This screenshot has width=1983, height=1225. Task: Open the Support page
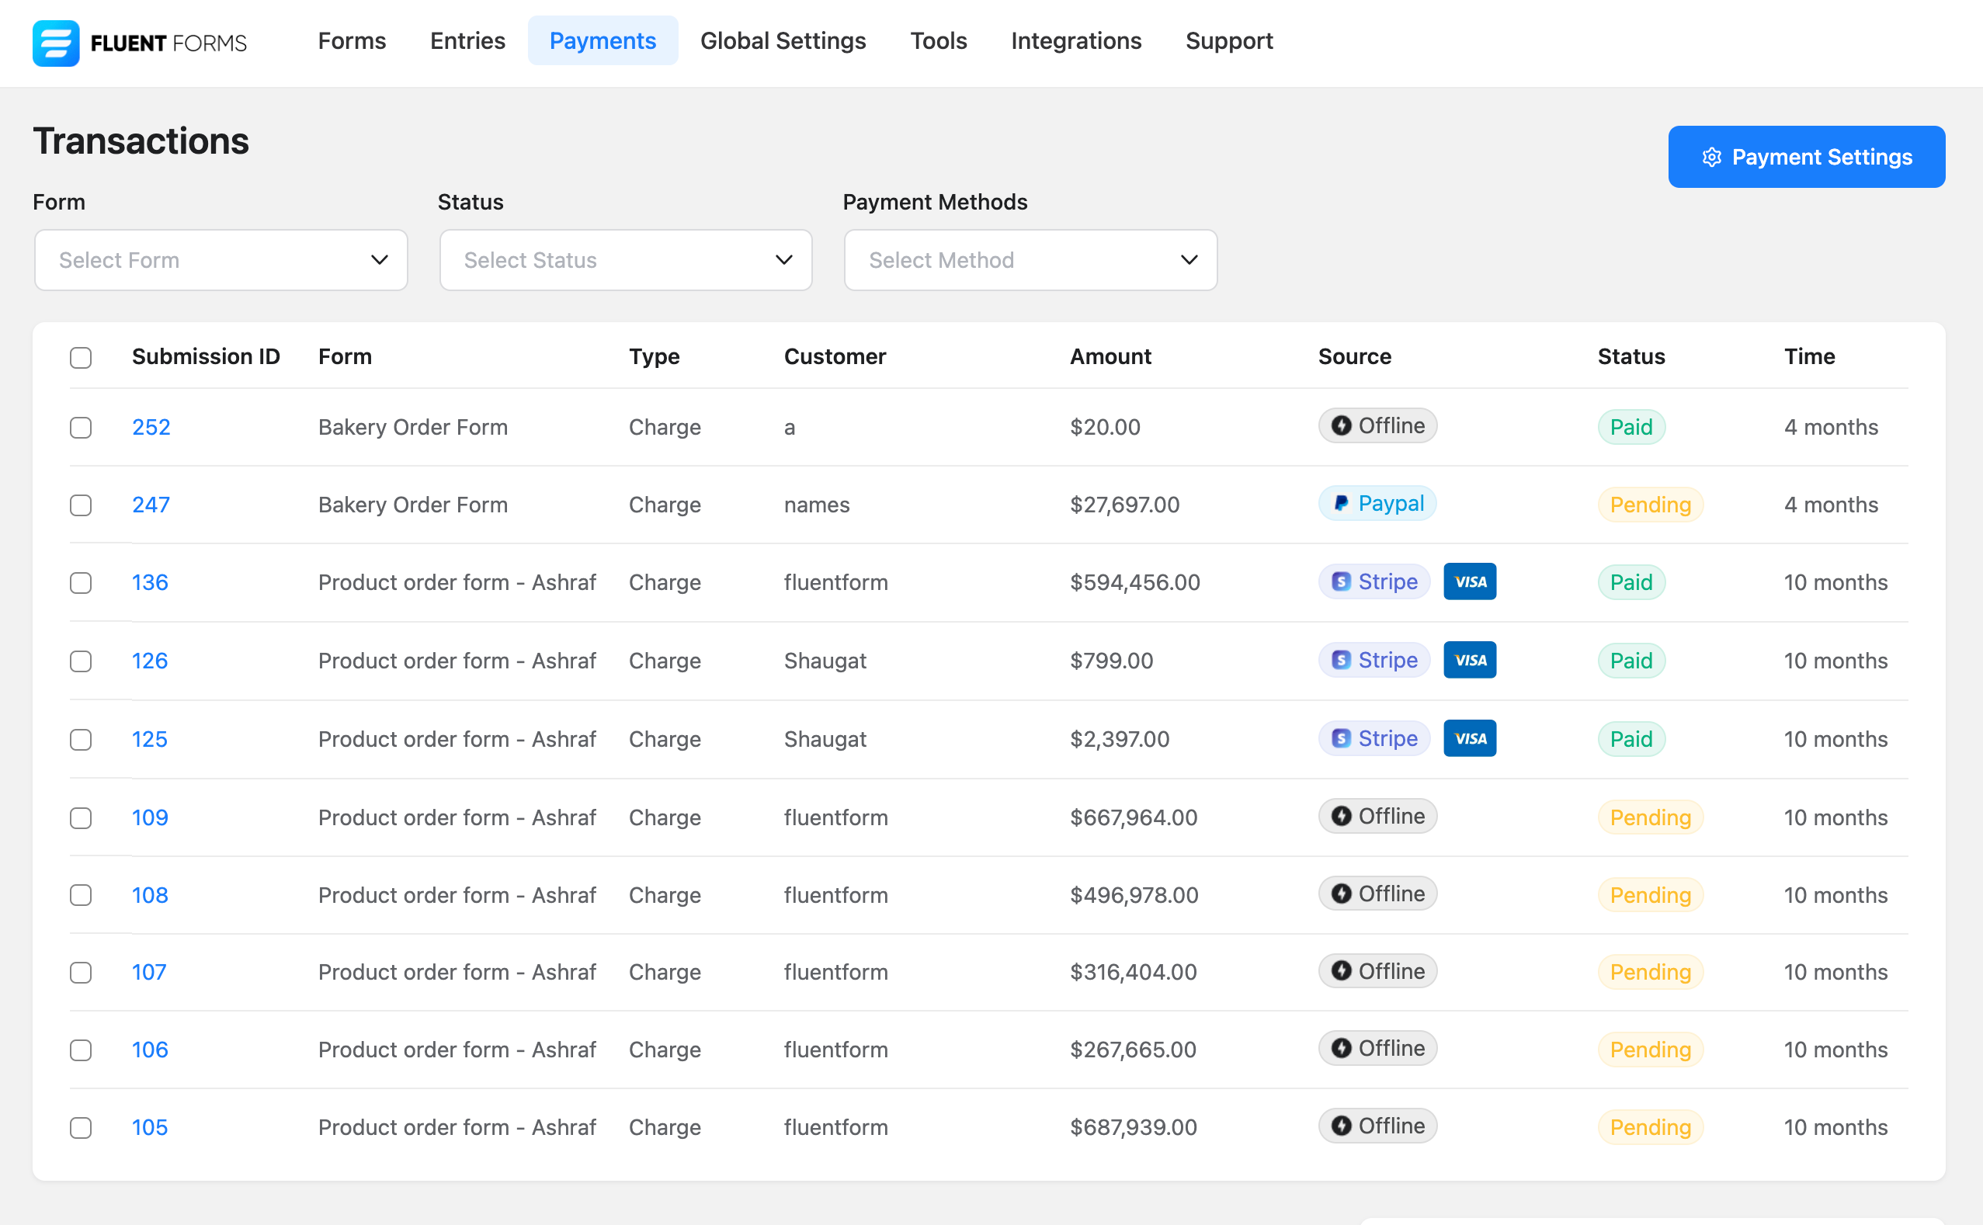[x=1228, y=40]
